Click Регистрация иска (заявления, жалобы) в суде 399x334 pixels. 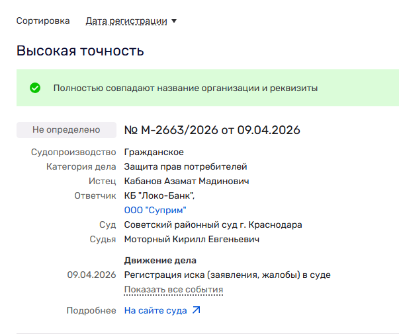click(x=228, y=275)
